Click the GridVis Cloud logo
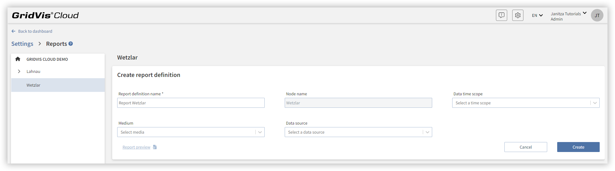 [45, 15]
